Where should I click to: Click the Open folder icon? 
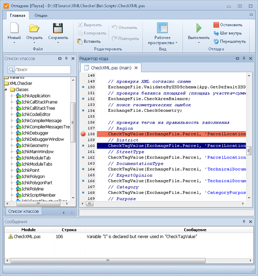click(x=34, y=28)
